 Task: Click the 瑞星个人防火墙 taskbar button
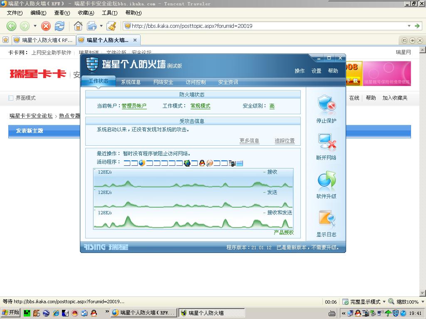212,313
